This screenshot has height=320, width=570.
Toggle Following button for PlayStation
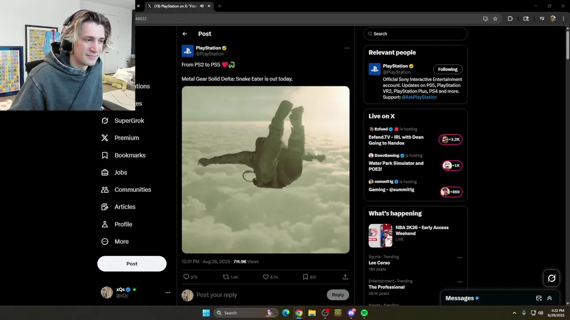(x=448, y=69)
